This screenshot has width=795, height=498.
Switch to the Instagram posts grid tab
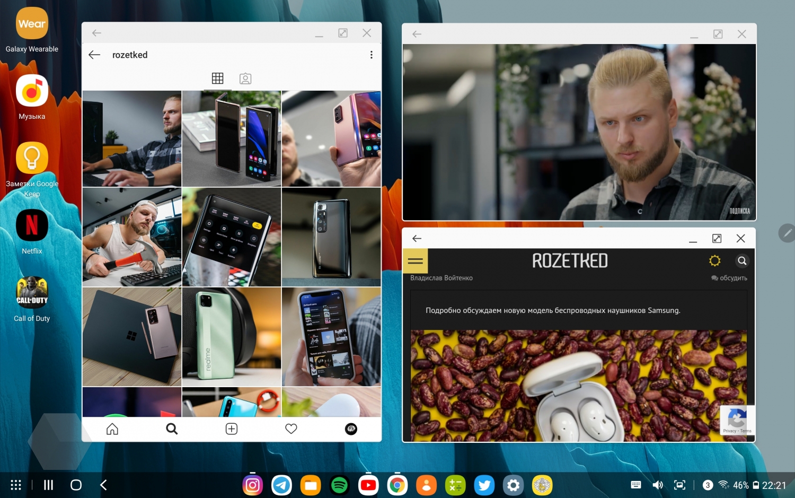point(217,78)
